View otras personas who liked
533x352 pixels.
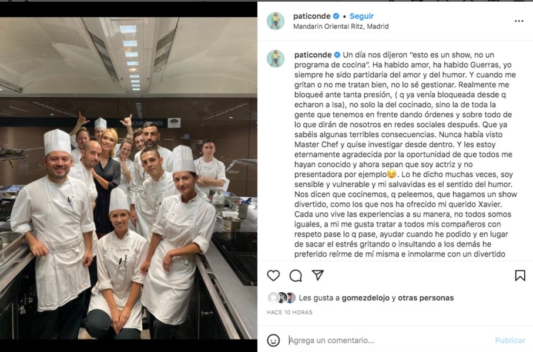[425, 297]
